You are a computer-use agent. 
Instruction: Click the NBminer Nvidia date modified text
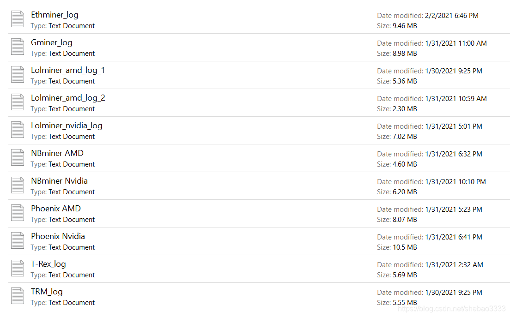click(x=431, y=181)
